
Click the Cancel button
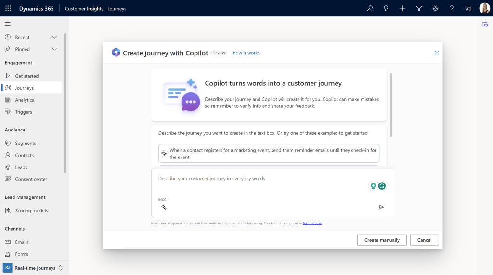click(424, 240)
